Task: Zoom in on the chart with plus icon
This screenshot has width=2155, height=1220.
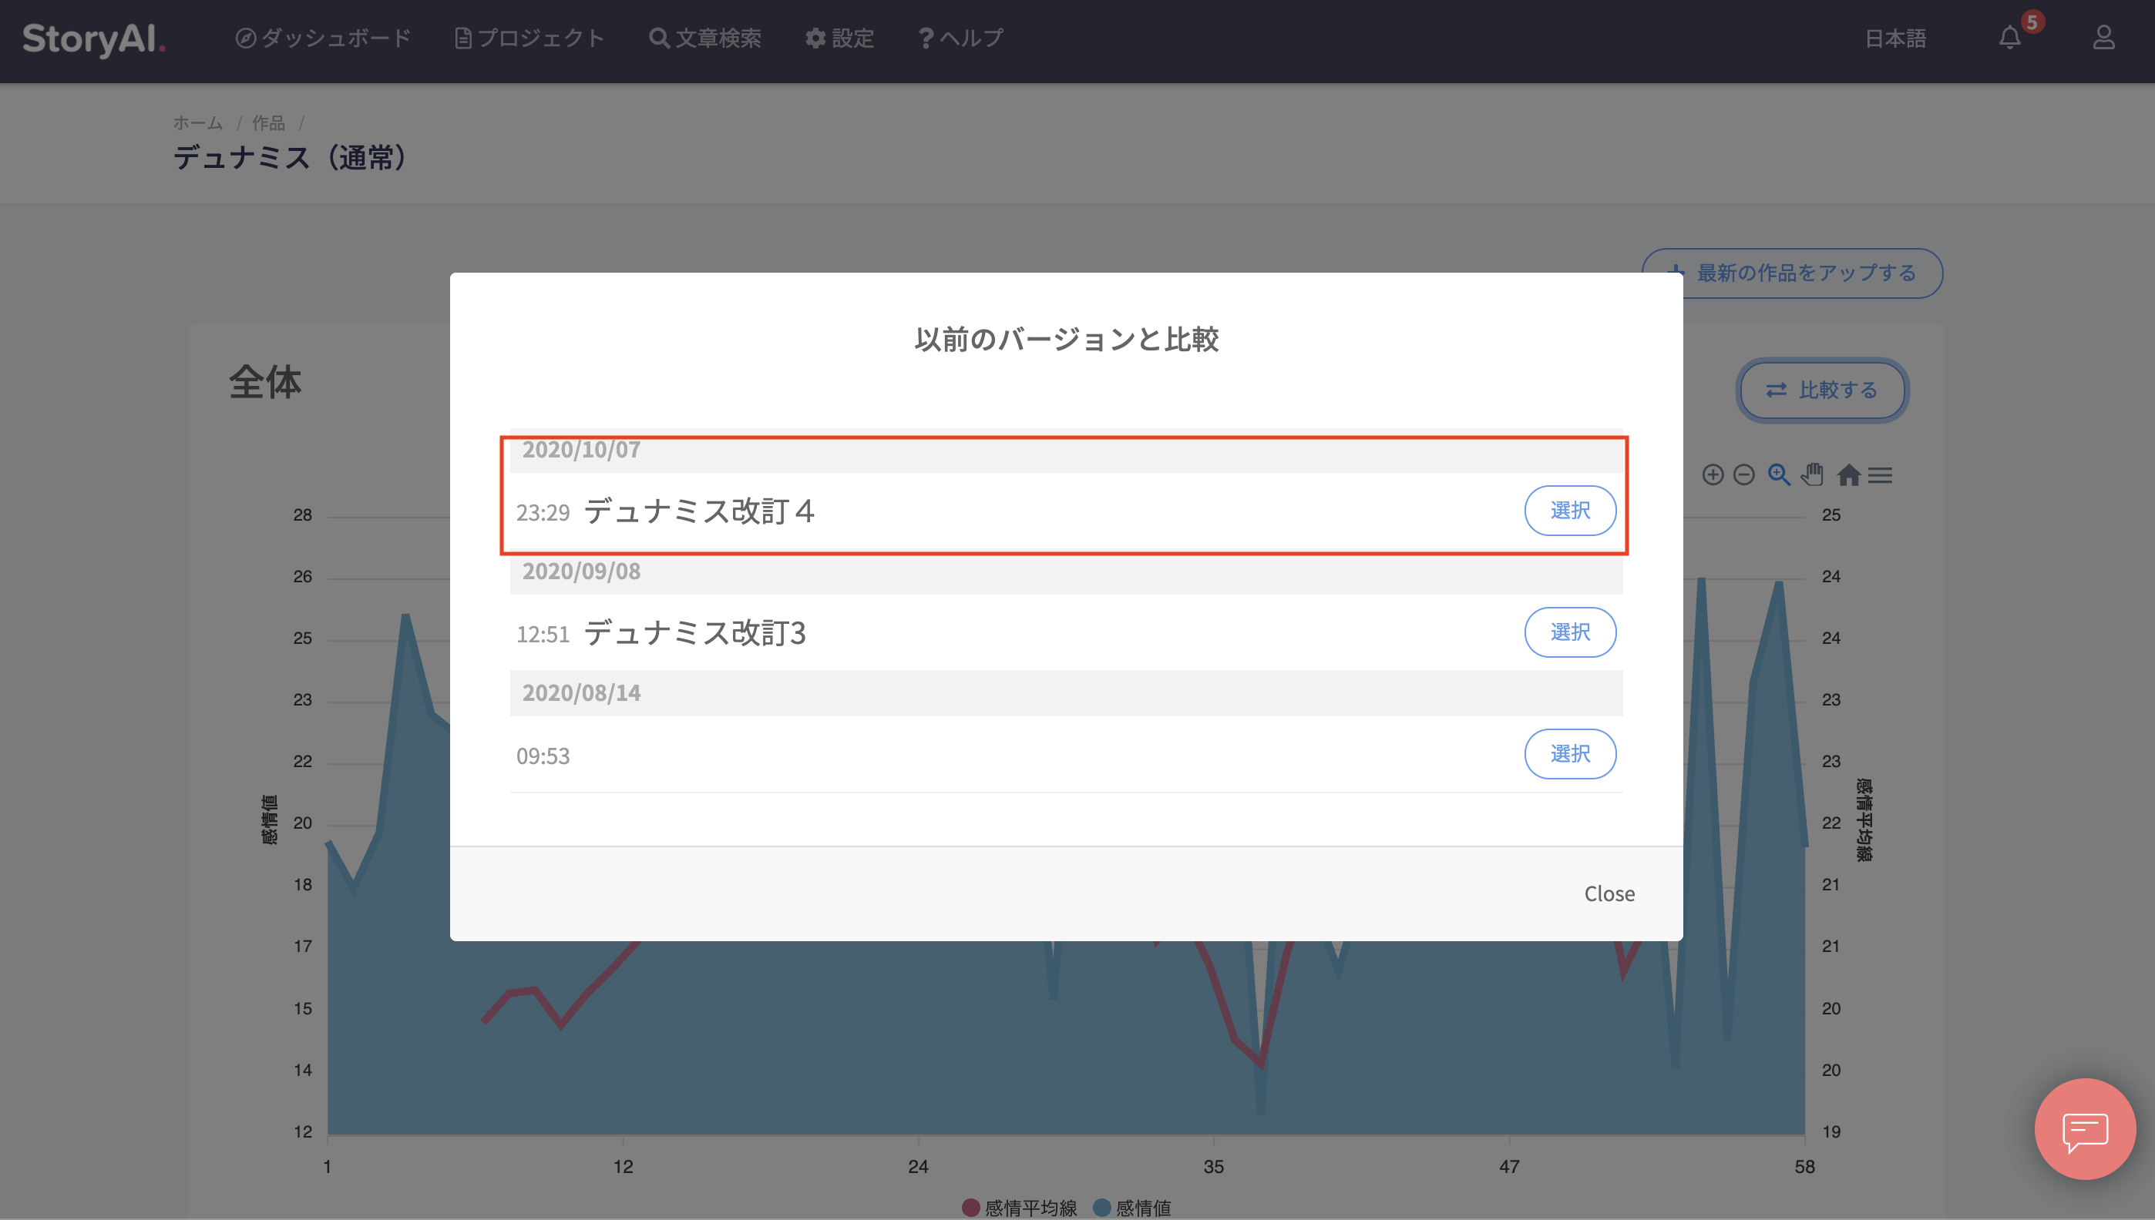Action: click(x=1713, y=475)
